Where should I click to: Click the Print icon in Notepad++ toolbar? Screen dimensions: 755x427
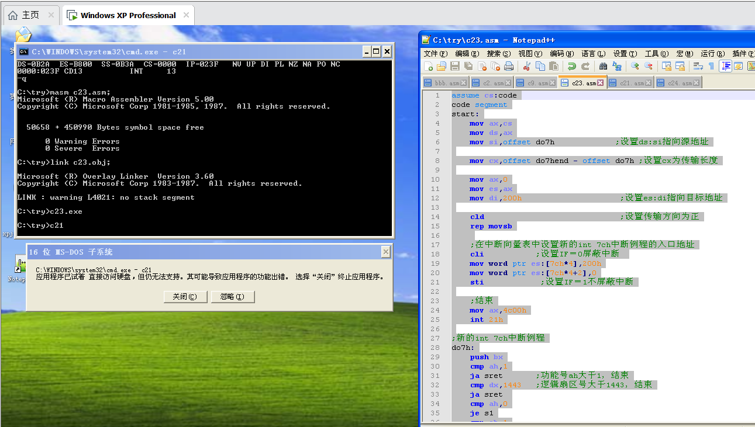[x=509, y=66]
